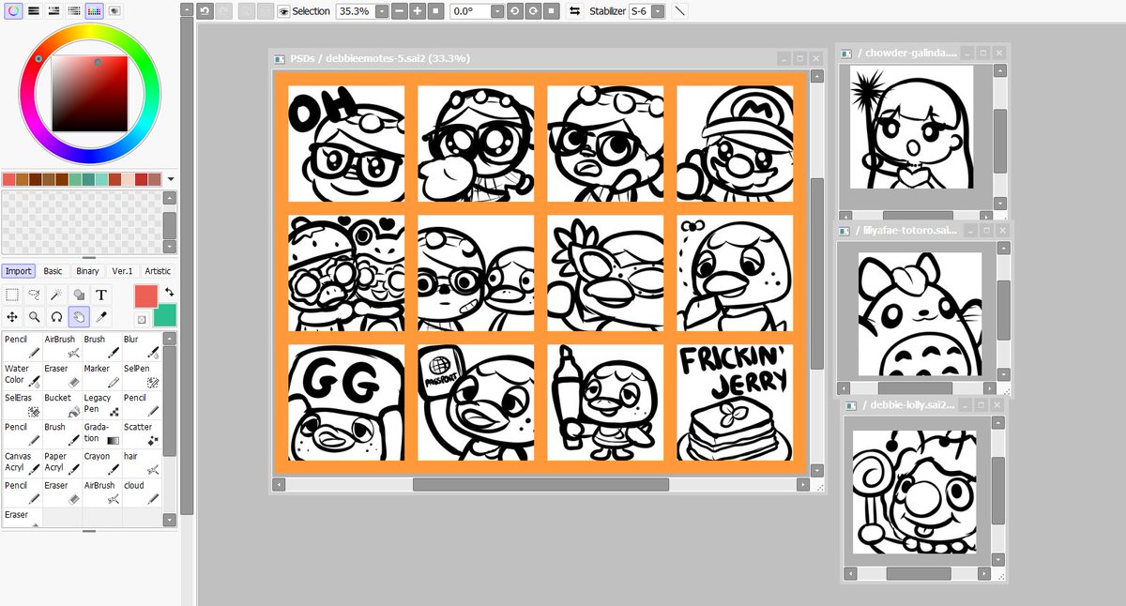Image resolution: width=1126 pixels, height=606 pixels.
Task: Toggle the scratchpad panel
Action: tap(114, 10)
